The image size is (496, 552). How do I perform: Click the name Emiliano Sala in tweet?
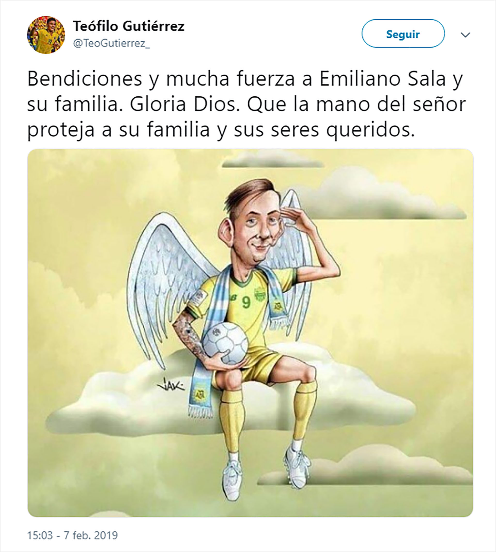pyautogui.click(x=383, y=79)
